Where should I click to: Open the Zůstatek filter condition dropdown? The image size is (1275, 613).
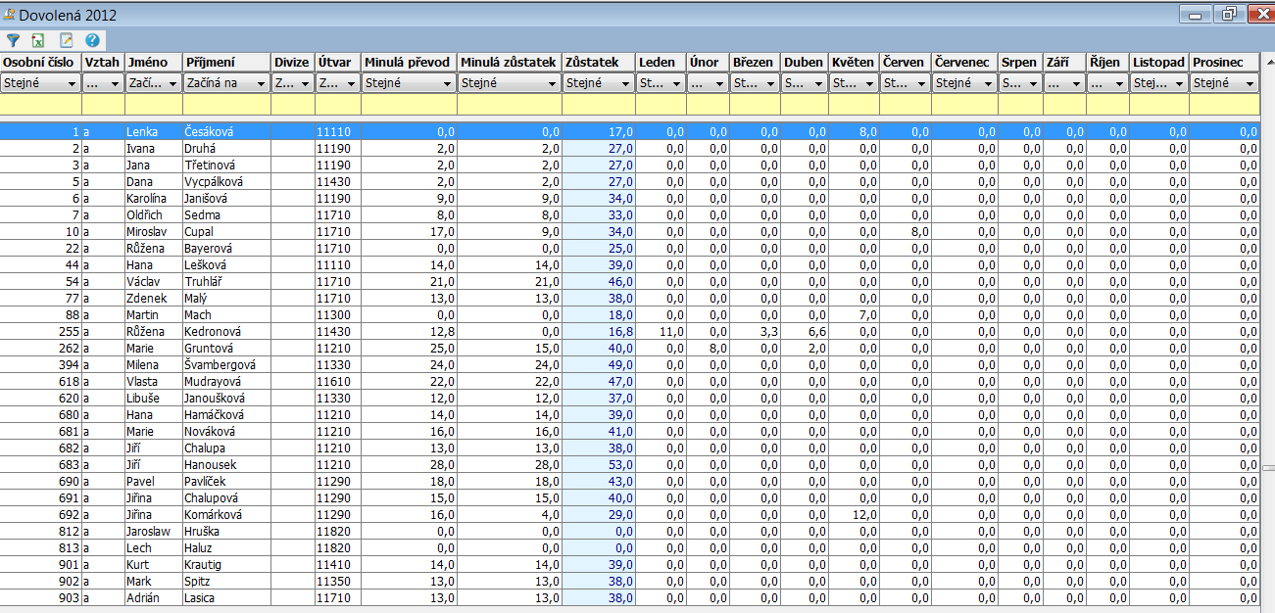pos(625,83)
